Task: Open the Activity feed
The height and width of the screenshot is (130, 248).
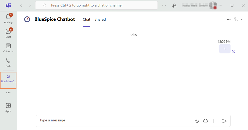Action: pyautogui.click(x=8, y=18)
